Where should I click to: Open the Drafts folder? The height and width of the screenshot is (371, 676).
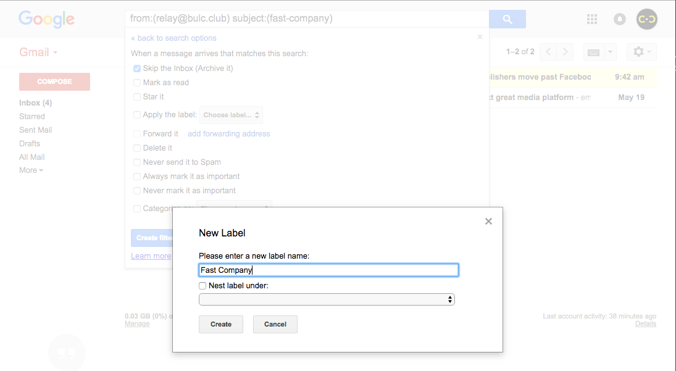click(x=29, y=143)
